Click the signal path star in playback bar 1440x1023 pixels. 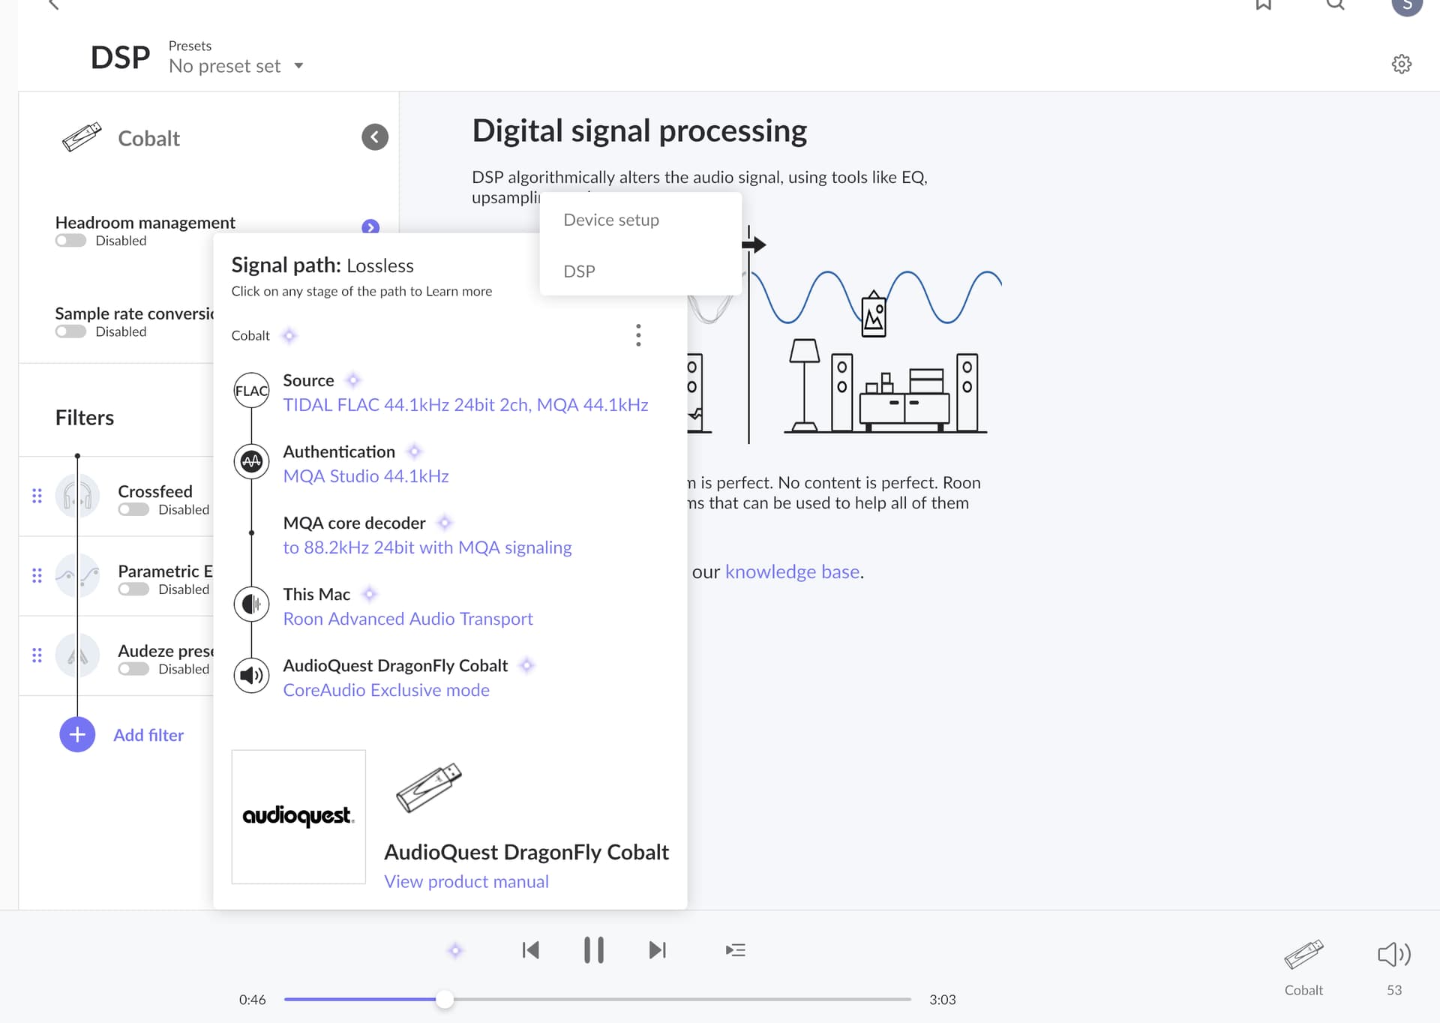coord(455,950)
